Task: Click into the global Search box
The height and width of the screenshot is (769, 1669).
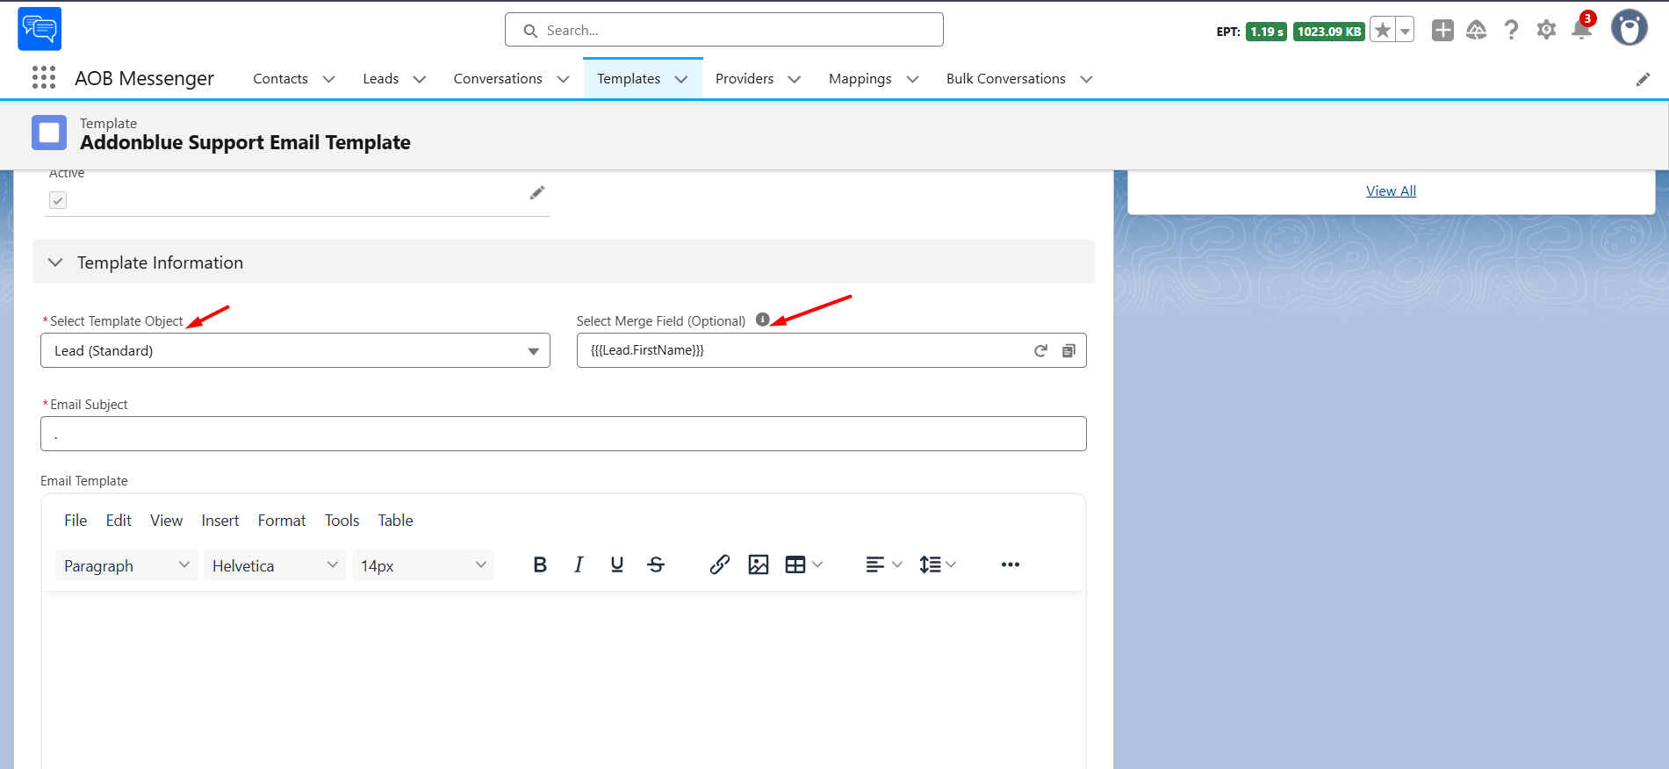Action: 724,30
